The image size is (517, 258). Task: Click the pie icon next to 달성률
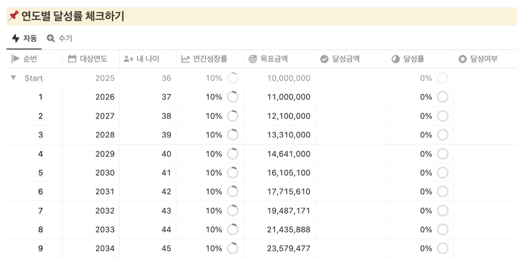tap(396, 59)
